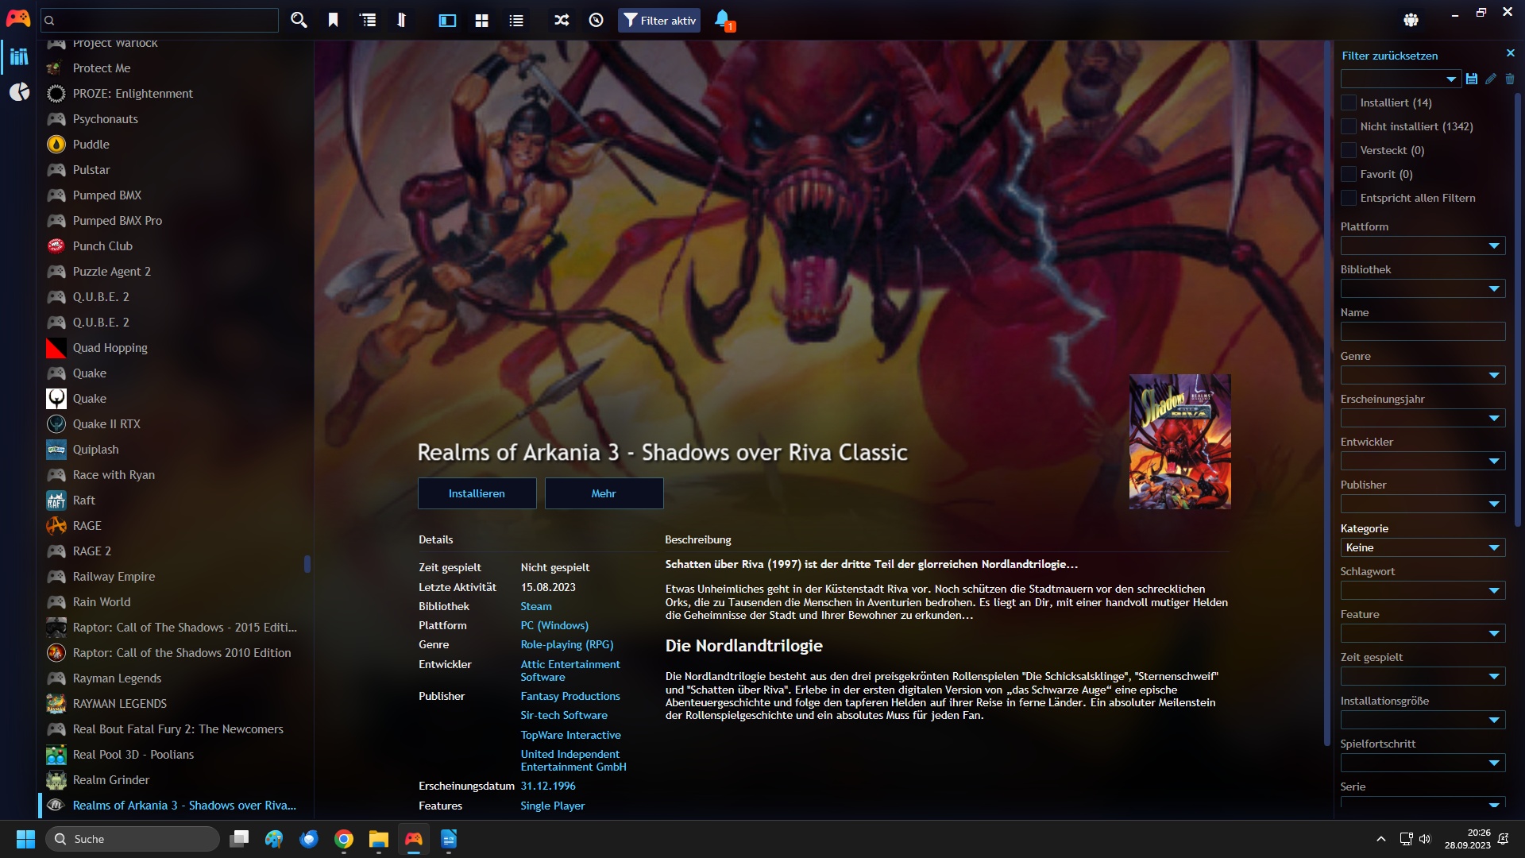Select Quake II RTX in the list
Image resolution: width=1525 pixels, height=858 pixels.
[106, 424]
